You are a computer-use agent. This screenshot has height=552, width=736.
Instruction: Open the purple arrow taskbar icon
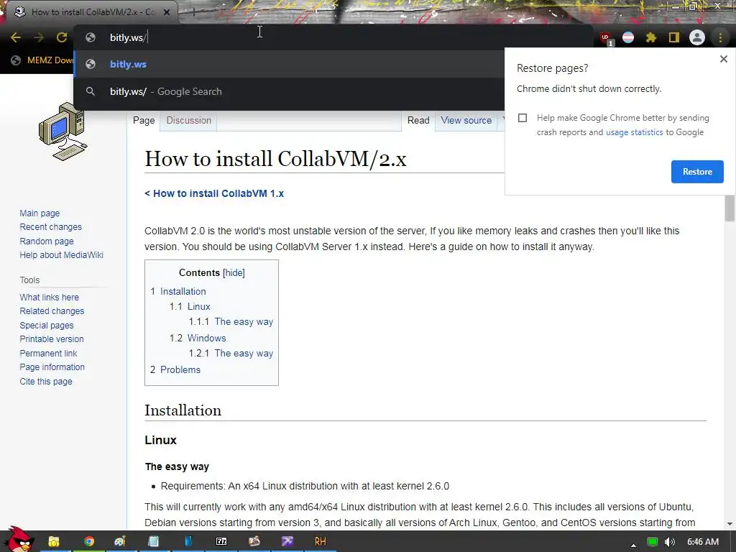click(x=287, y=542)
